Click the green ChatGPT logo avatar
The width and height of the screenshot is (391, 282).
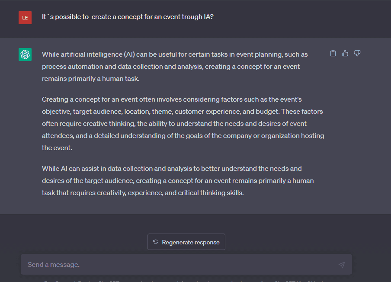(25, 54)
